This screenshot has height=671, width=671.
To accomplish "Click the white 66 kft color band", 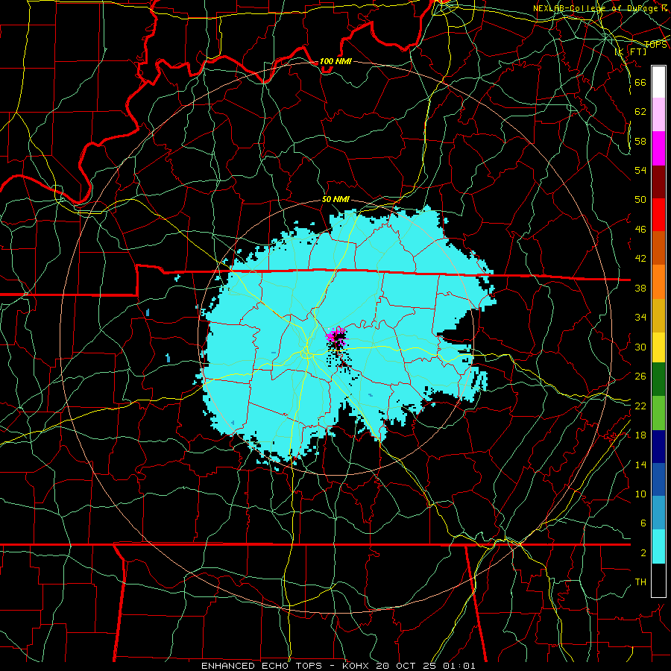I will pyautogui.click(x=658, y=82).
